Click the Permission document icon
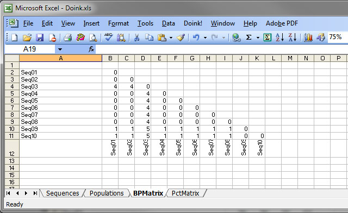 click(52, 37)
